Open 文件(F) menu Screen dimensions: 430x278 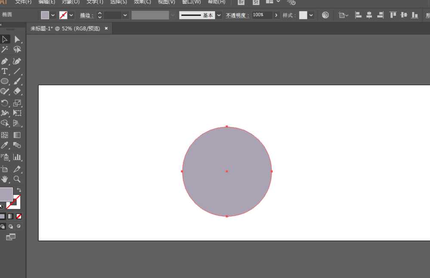pos(23,2)
